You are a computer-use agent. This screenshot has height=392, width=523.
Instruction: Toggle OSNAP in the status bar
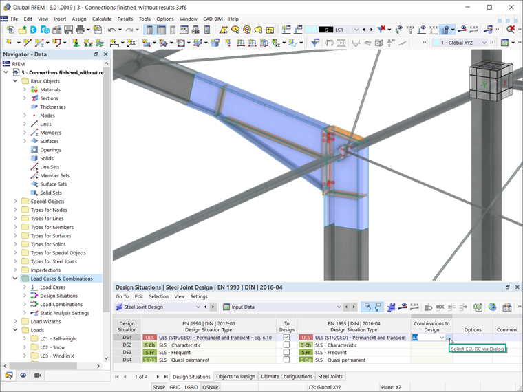click(x=210, y=387)
